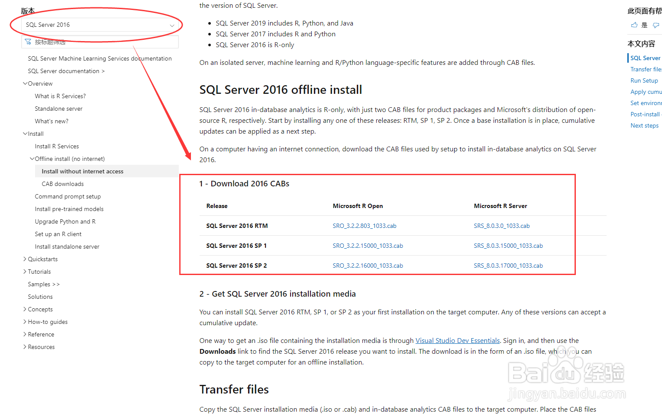The image size is (662, 416).
Task: Expand the Tutorials section
Action: pyautogui.click(x=25, y=272)
